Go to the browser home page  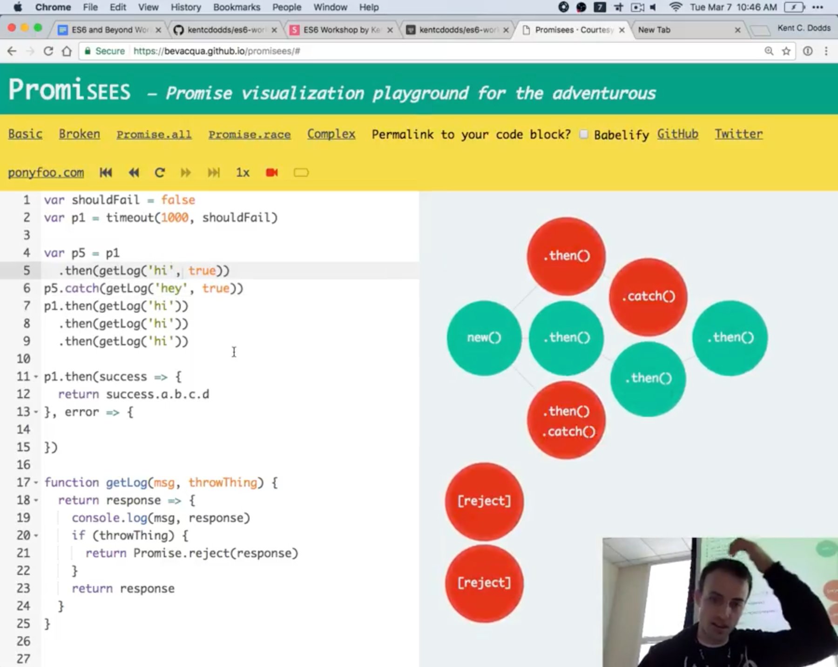pyautogui.click(x=67, y=51)
